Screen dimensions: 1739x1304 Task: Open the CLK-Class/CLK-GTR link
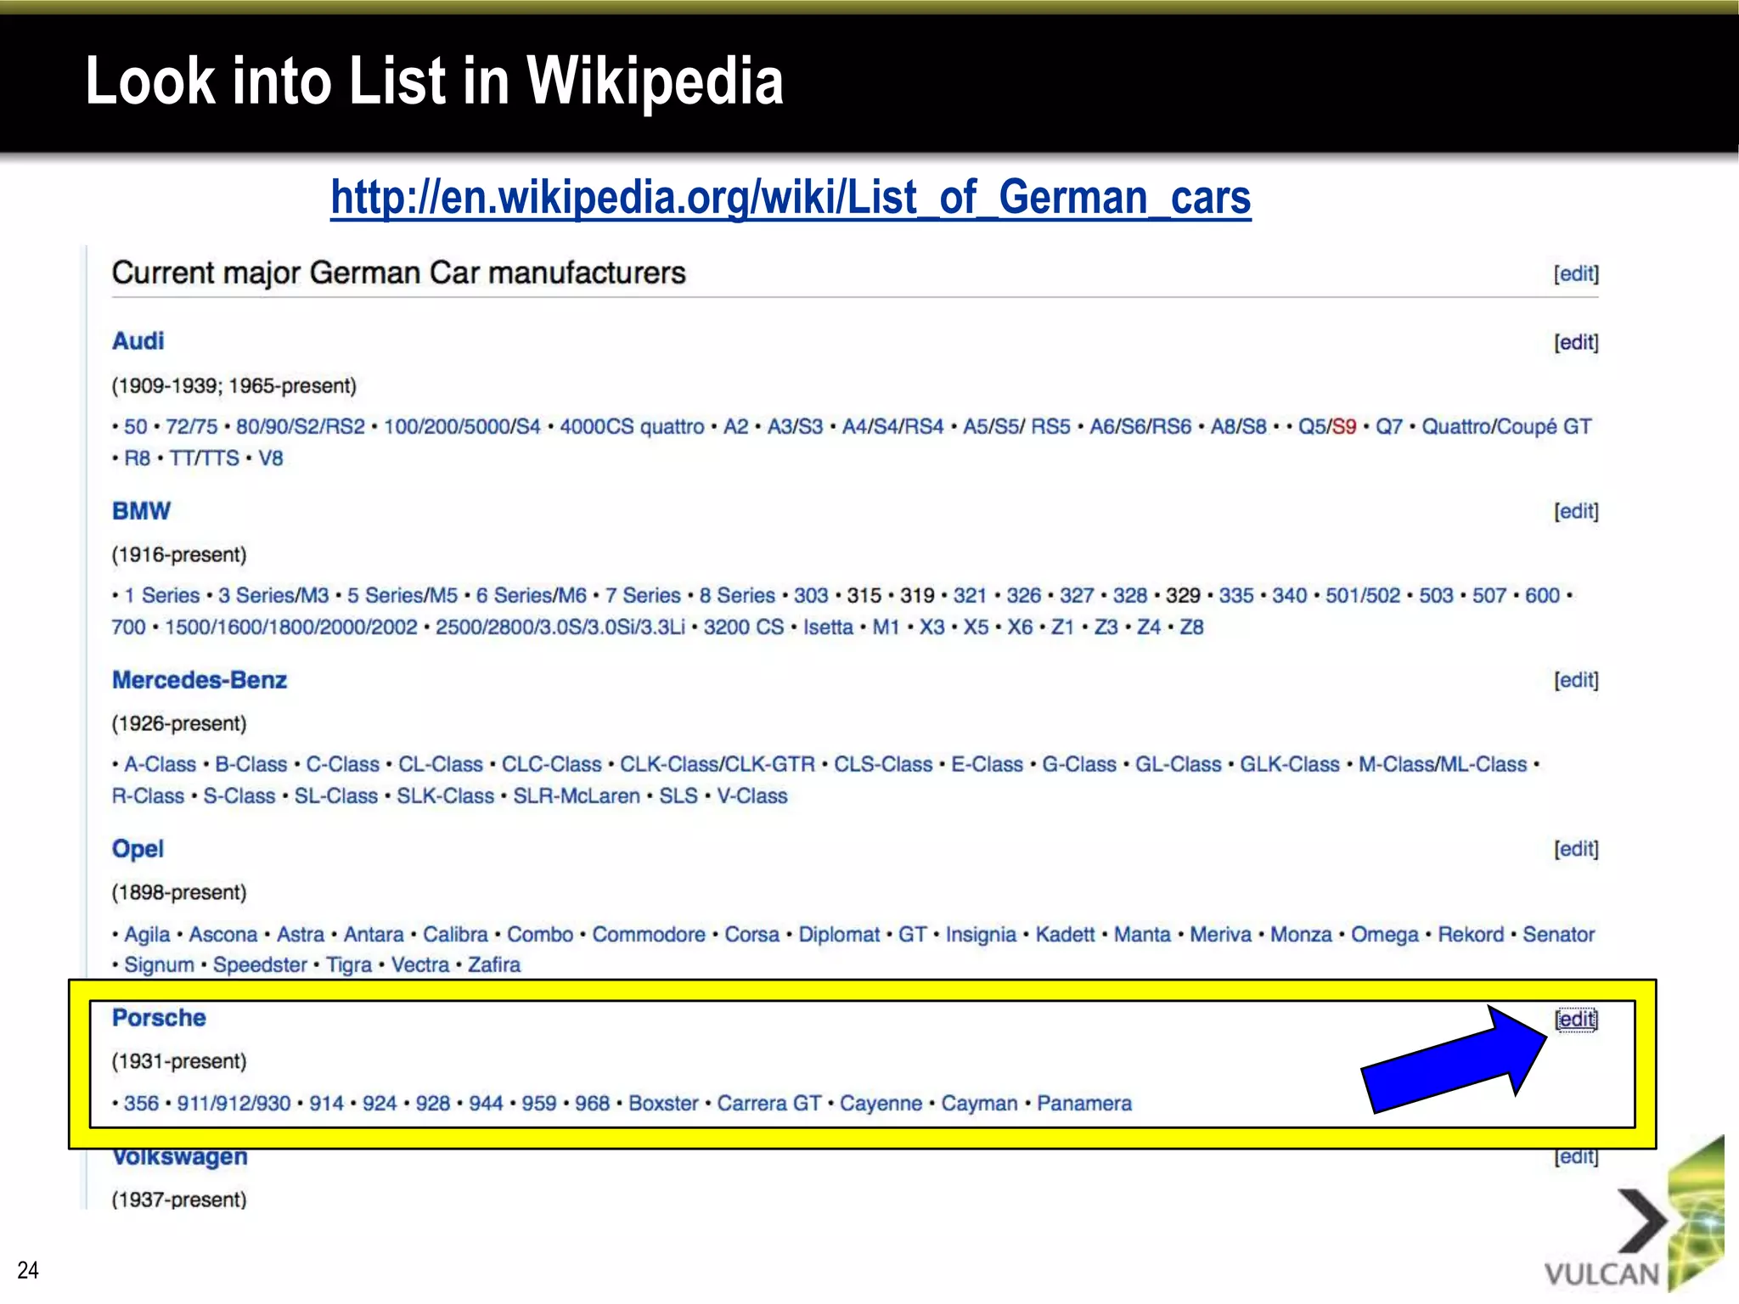717,764
